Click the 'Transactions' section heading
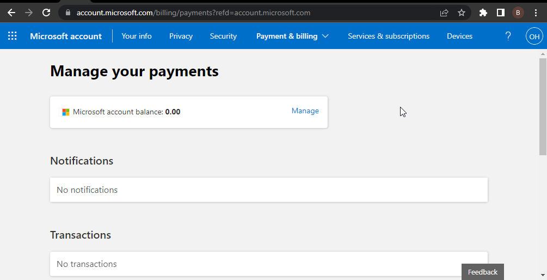 (x=81, y=235)
